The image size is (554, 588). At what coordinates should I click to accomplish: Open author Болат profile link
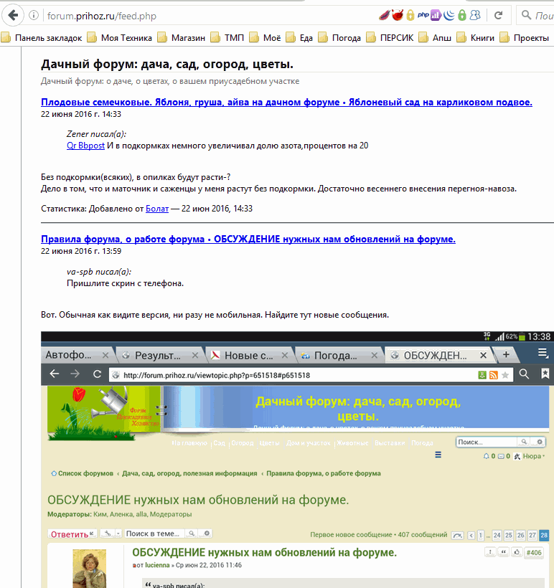pyautogui.click(x=156, y=209)
